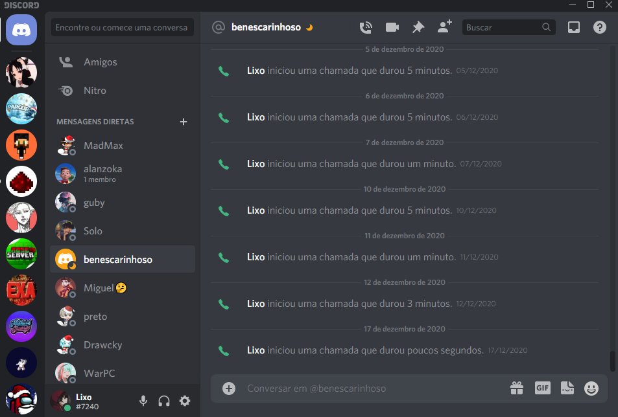Open the emoji picker

(x=591, y=389)
